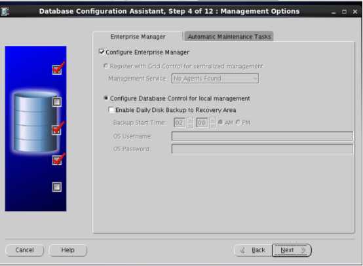Enable Daily Disk Backup to Recovery Area

[111, 109]
